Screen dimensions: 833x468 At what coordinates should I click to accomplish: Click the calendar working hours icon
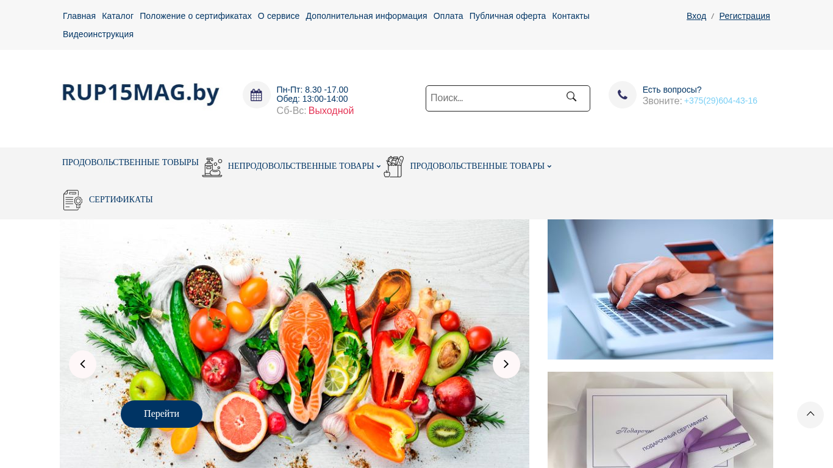point(256,95)
